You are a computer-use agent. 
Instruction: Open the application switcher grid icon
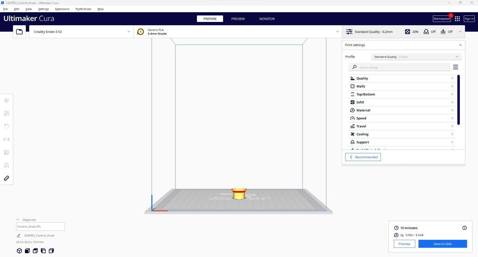[457, 19]
